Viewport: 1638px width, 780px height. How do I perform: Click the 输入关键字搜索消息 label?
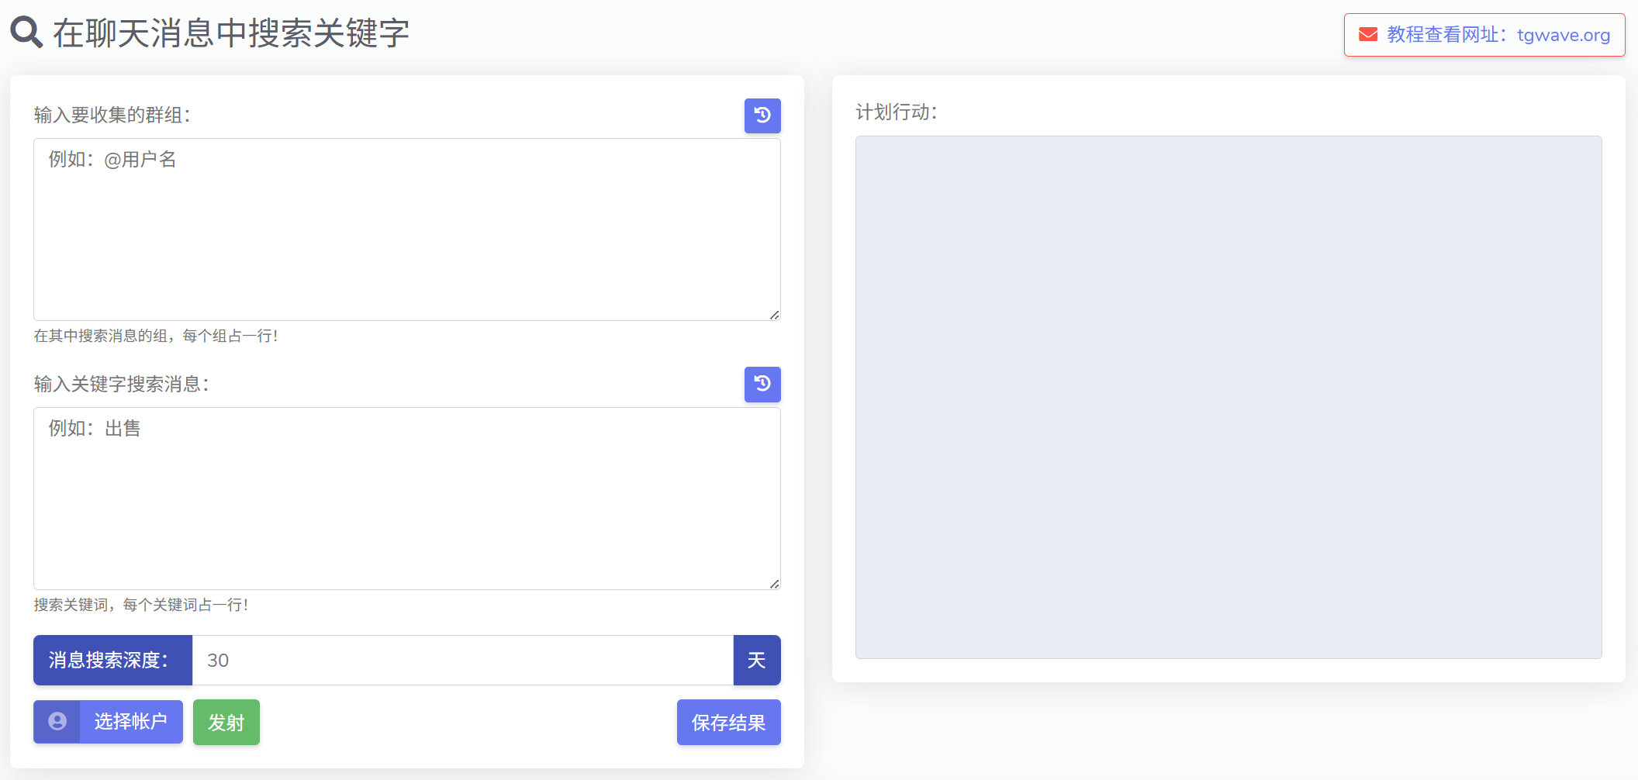[122, 385]
